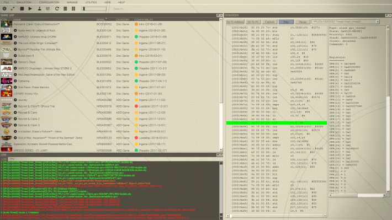Screen dimensions: 392x220
Task: Select Supersonic Acrobatic Rocket-Powered Battle-Cars row
Action: [x=109, y=144]
